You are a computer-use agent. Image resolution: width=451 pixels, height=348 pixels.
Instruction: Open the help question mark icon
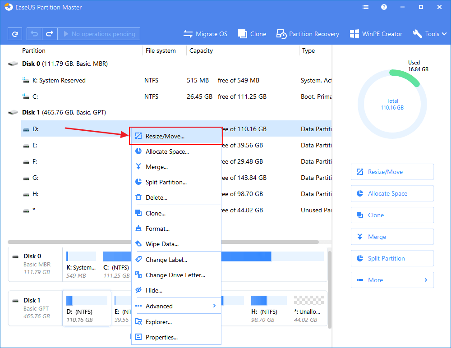point(384,7)
